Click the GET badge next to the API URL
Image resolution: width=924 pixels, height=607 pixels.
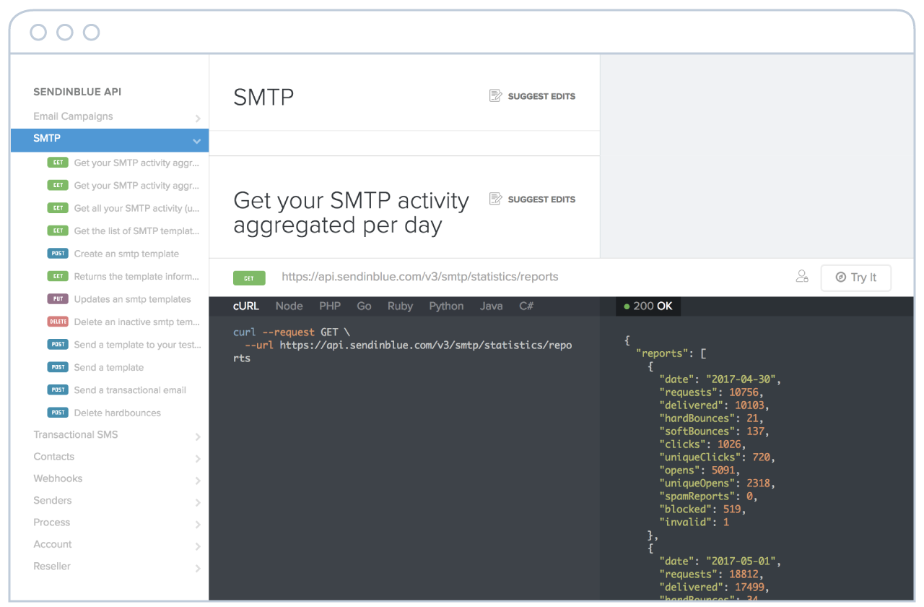pyautogui.click(x=249, y=277)
